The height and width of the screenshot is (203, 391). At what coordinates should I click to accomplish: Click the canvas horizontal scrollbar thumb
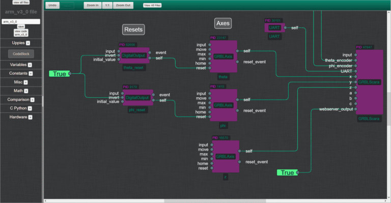[x=215, y=201]
